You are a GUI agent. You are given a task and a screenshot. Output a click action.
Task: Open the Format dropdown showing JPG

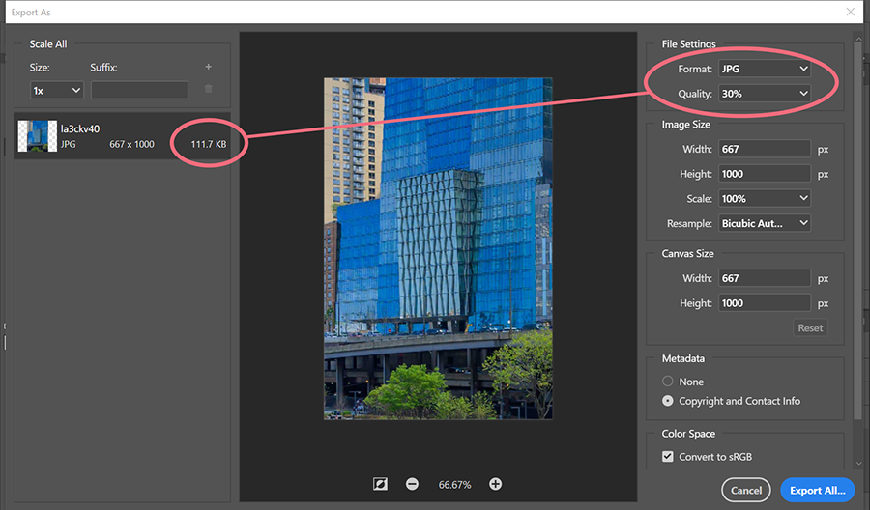pyautogui.click(x=764, y=69)
